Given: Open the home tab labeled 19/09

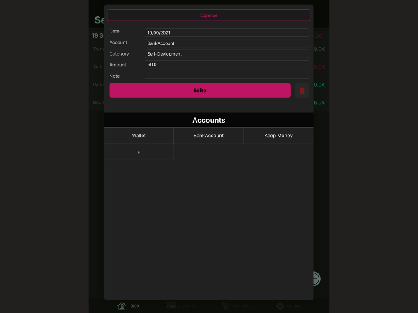Looking at the screenshot, I should coord(128,306).
